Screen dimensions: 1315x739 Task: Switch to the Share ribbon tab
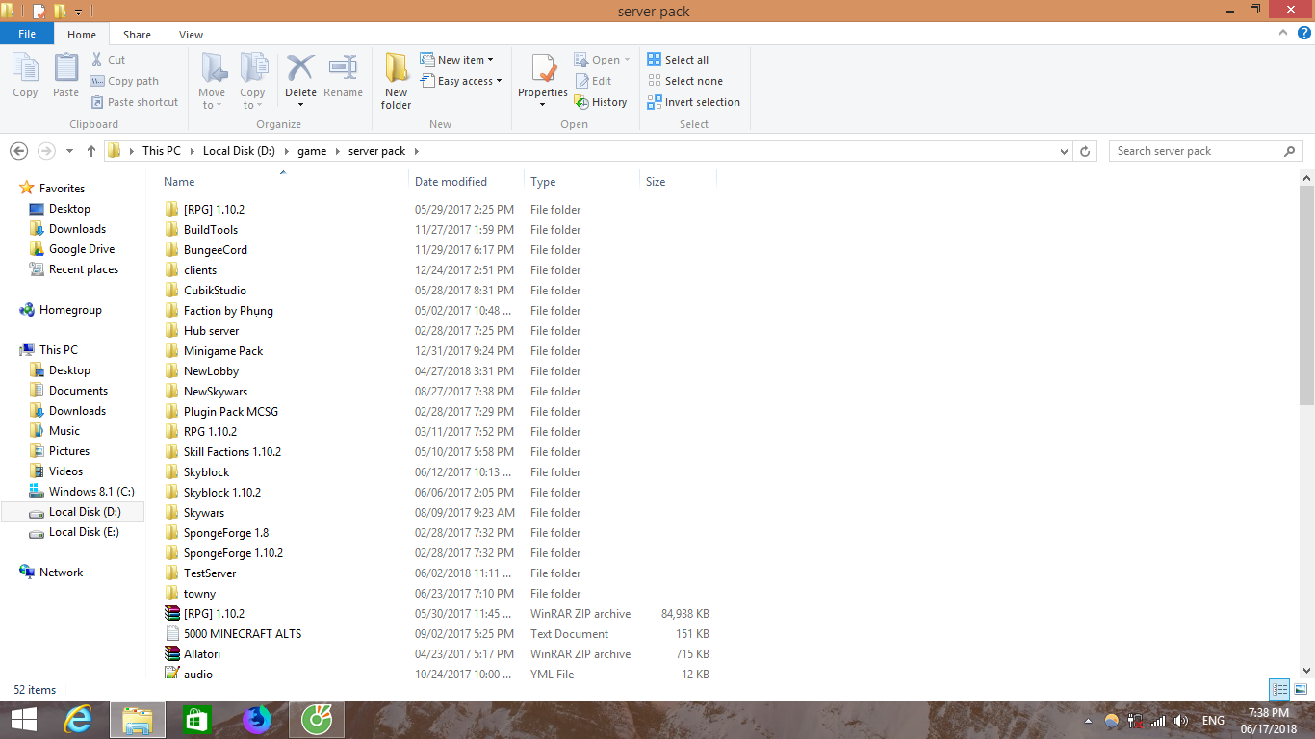[137, 35]
